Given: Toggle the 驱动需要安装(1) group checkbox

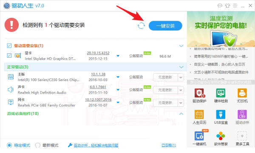Looking at the screenshot, I should [x=9, y=46].
